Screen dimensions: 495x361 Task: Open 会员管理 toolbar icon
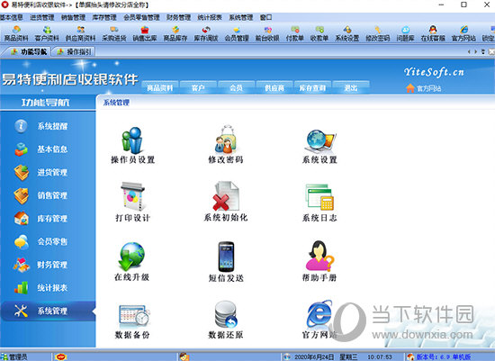tap(237, 34)
